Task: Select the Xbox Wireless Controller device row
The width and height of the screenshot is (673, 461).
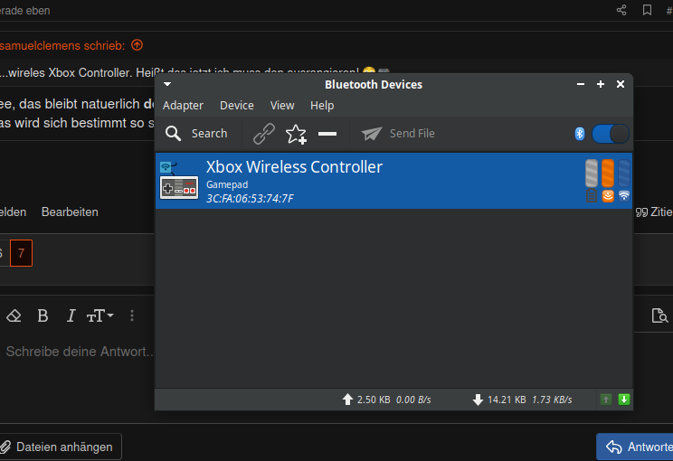Action: pos(393,181)
